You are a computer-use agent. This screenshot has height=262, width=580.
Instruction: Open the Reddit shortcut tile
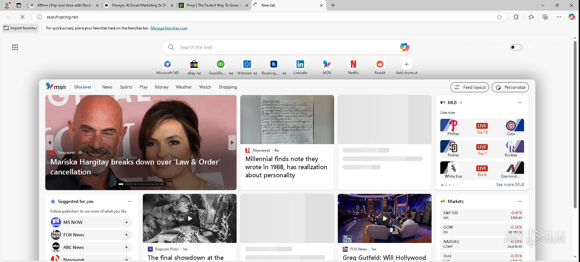tap(380, 67)
